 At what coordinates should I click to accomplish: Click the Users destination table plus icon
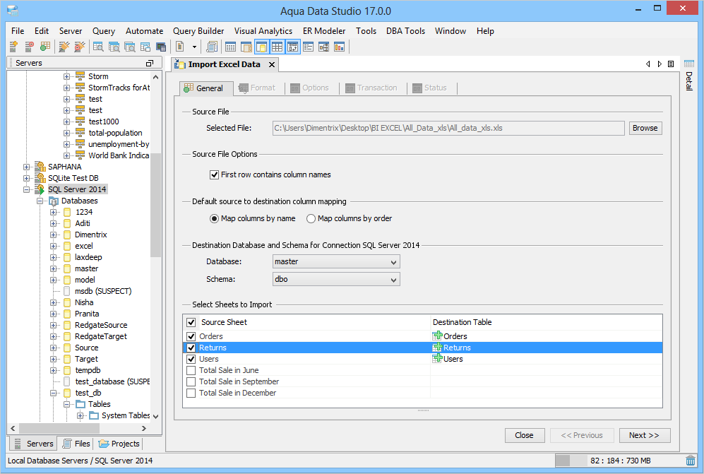pos(437,358)
